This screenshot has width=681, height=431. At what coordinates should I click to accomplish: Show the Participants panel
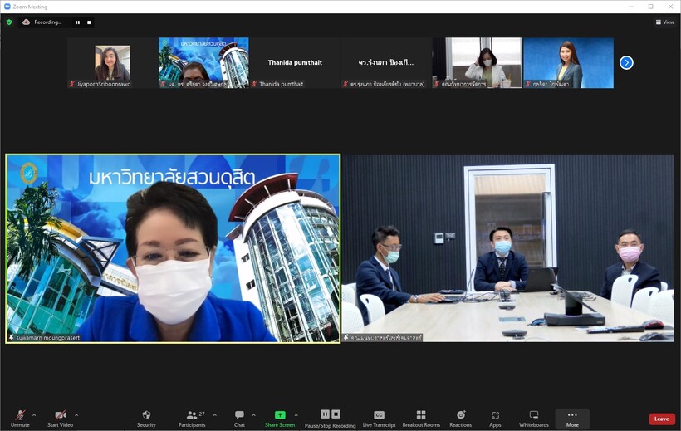click(192, 419)
